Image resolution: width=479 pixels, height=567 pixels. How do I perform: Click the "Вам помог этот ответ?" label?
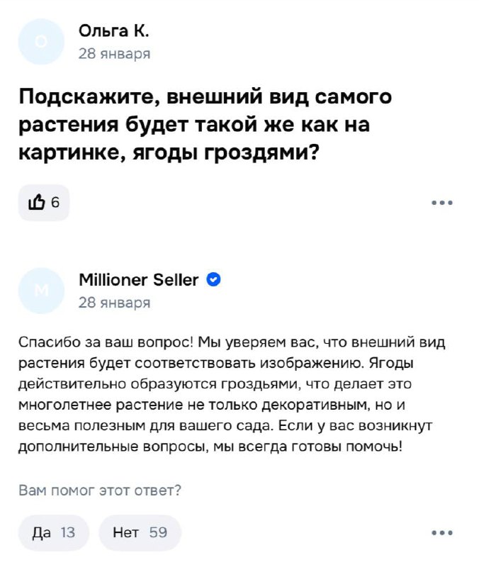[x=100, y=489]
